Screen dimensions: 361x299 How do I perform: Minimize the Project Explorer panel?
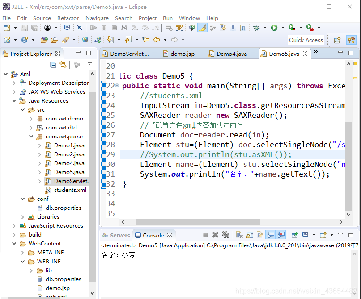point(78,52)
